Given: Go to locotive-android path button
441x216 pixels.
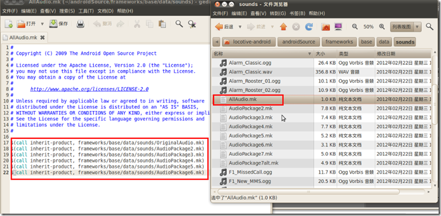Looking at the screenshot, I should point(248,42).
